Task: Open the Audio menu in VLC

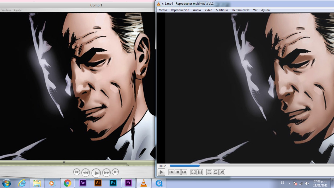Action: 197,10
